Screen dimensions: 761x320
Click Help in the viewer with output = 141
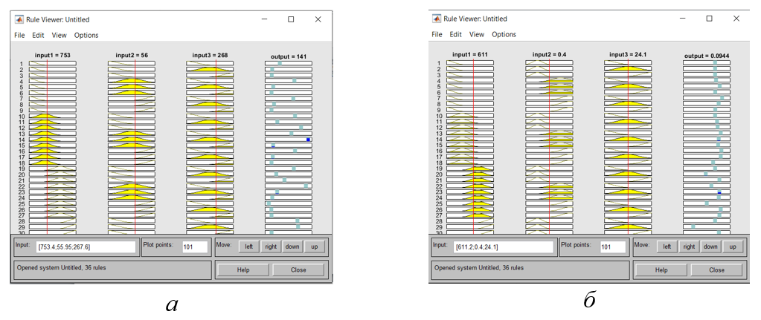[x=243, y=270]
